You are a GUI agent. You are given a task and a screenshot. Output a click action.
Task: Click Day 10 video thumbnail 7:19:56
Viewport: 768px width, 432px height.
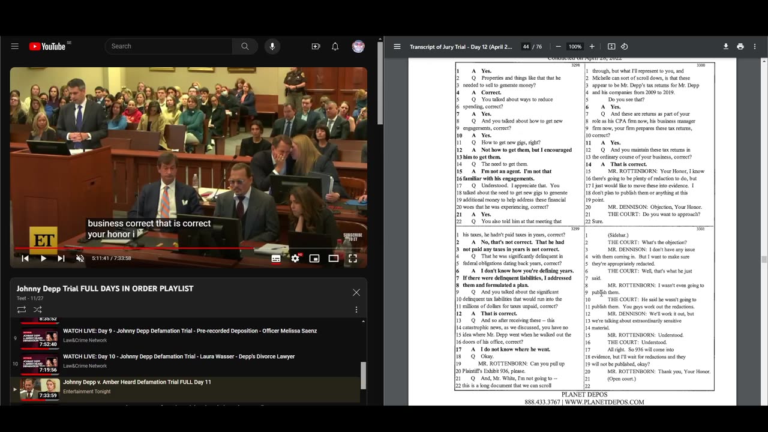tap(40, 364)
